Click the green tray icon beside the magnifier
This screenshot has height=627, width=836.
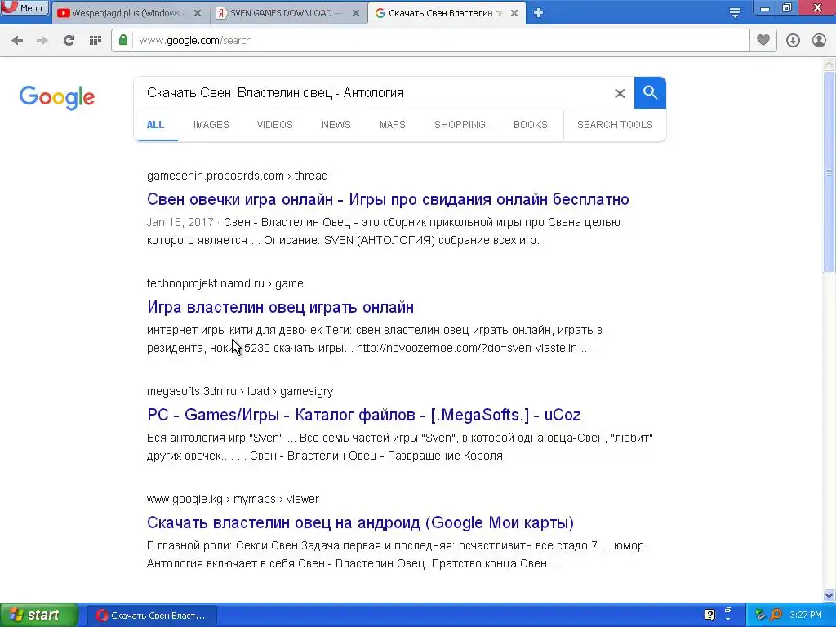coord(760,616)
